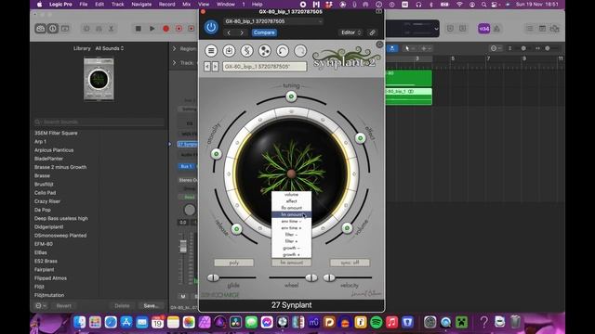Click the 'poly' voice mode selector
This screenshot has height=334, width=595.
(x=233, y=263)
